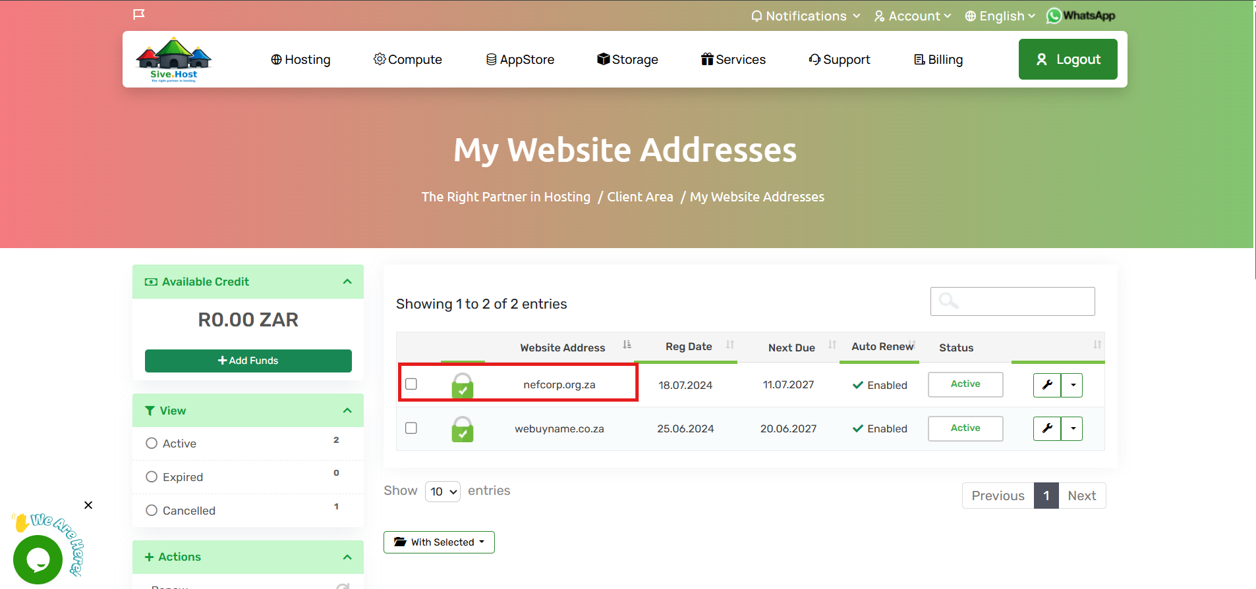This screenshot has height=589, width=1256.
Task: Click the domain search input field
Action: tap(1013, 301)
